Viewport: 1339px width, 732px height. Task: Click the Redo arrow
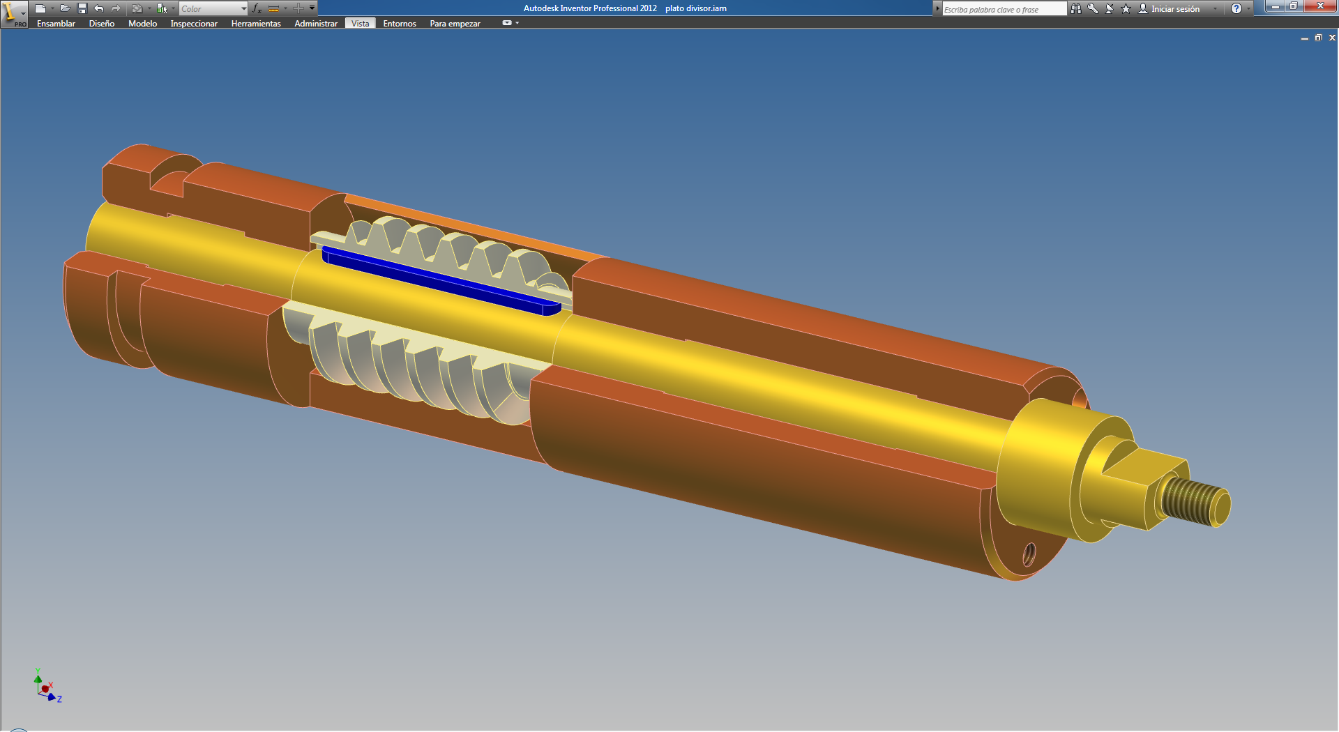(x=116, y=8)
